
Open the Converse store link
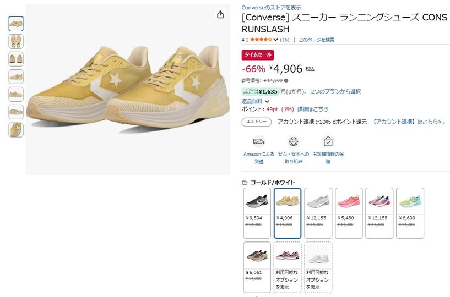pos(271,8)
